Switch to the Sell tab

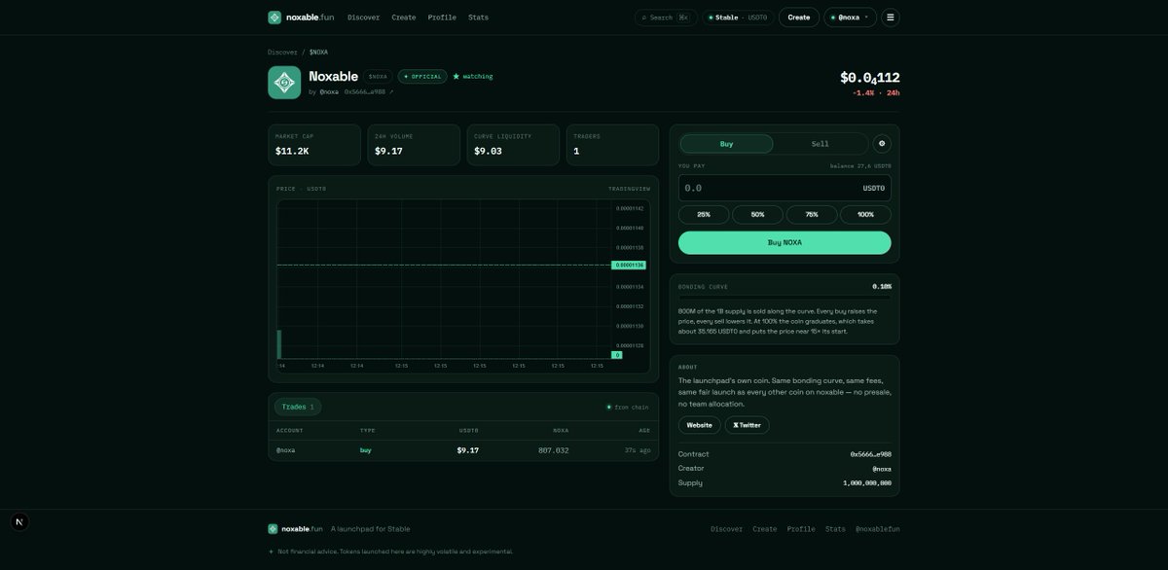point(821,144)
